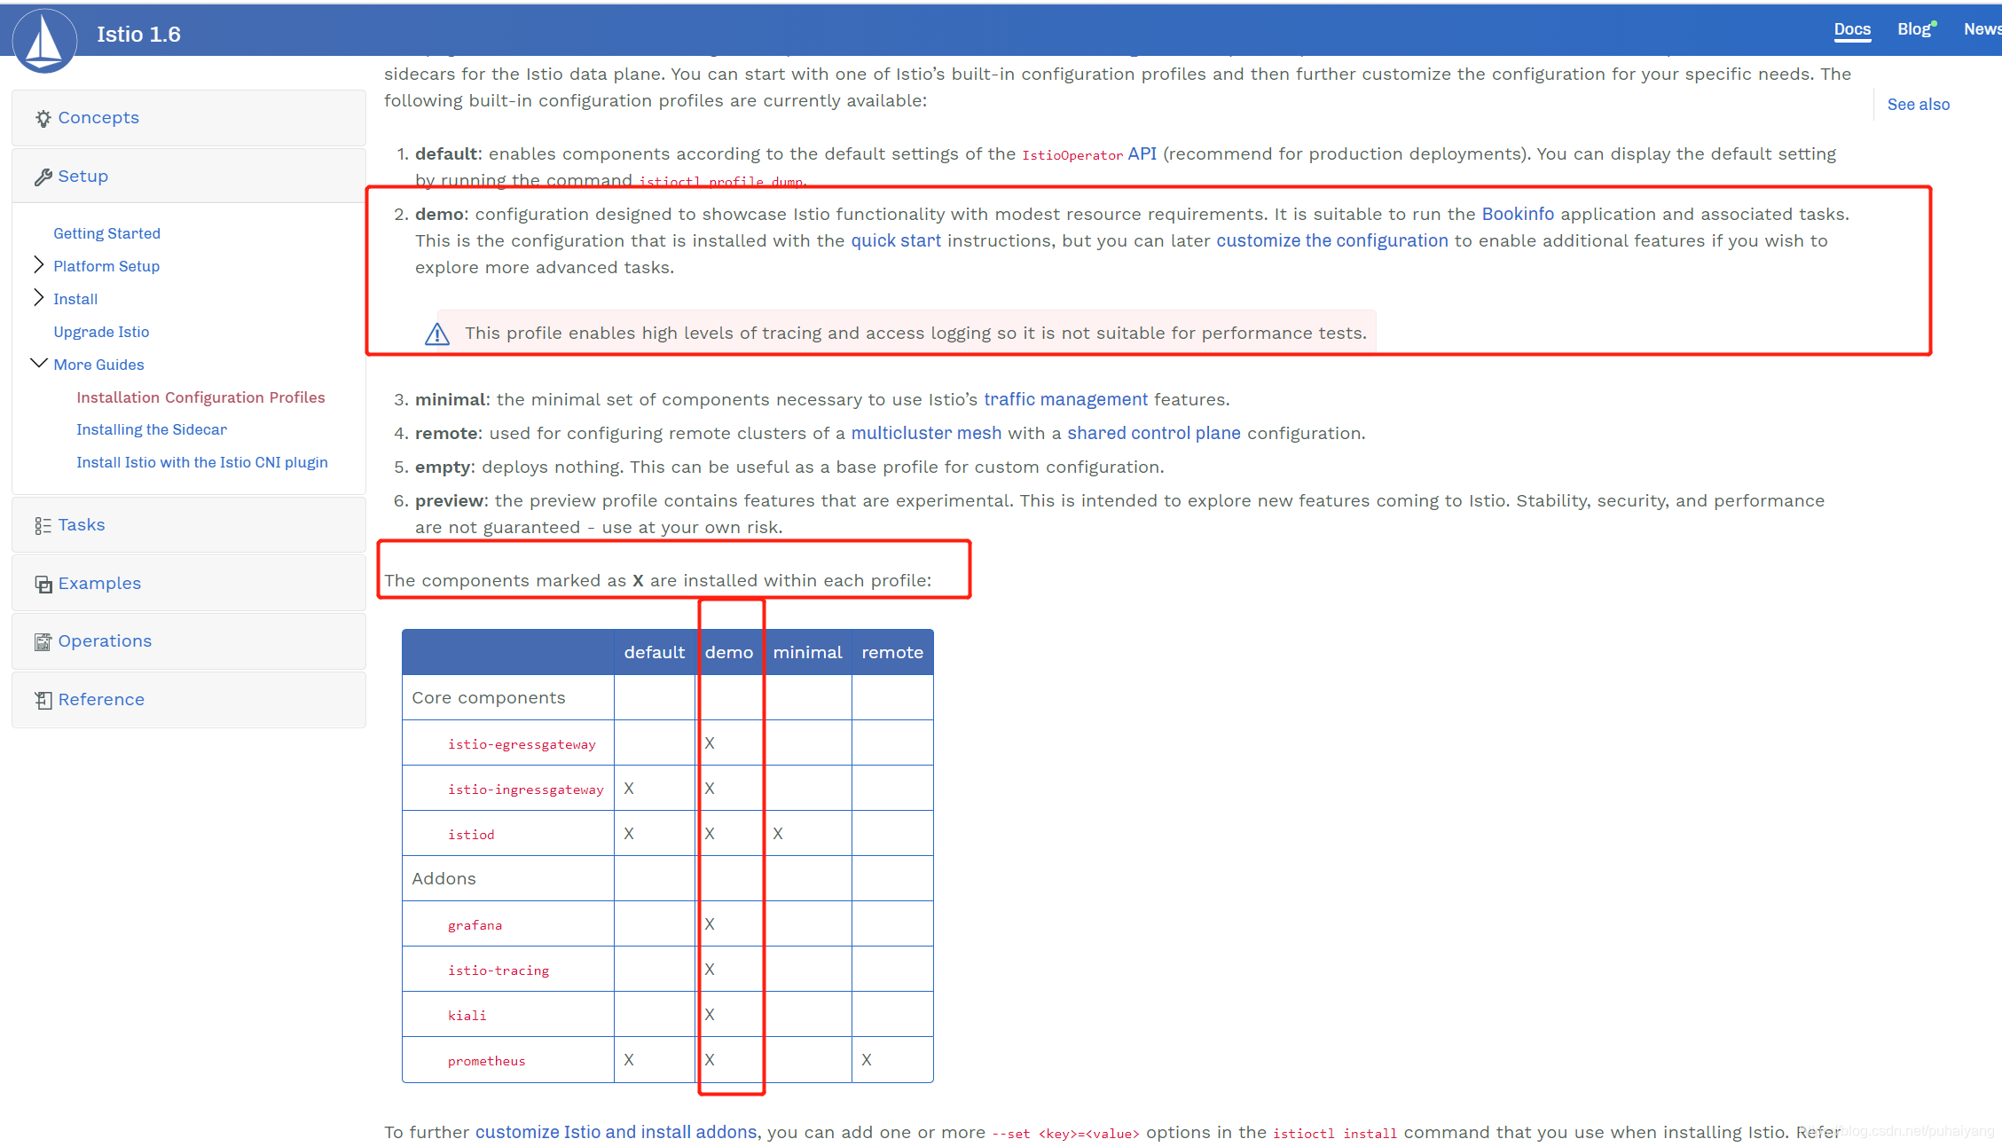Click the Addons row heading
2002x1147 pixels.
pos(444,878)
